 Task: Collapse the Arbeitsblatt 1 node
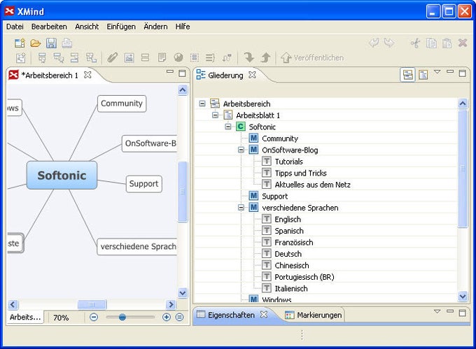pos(215,115)
